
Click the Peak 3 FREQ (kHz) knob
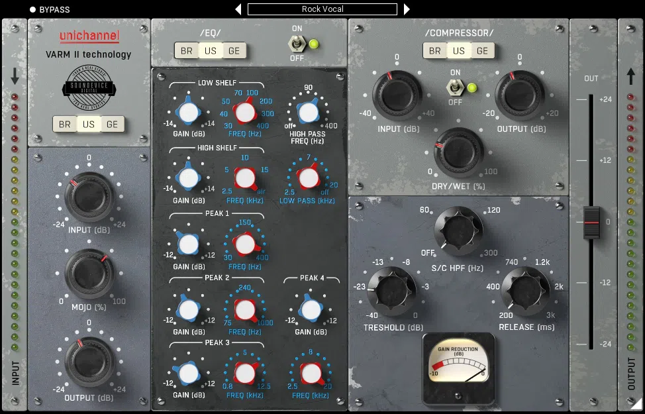tap(245, 374)
